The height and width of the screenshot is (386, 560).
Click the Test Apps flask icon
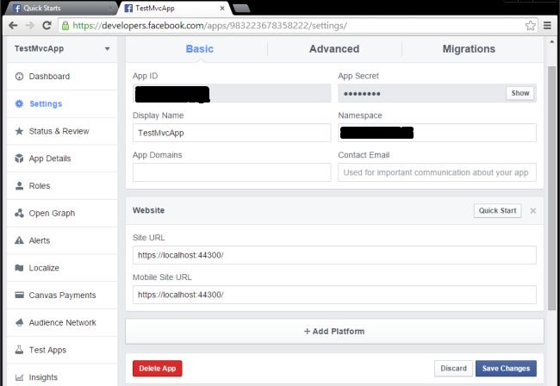coord(19,350)
